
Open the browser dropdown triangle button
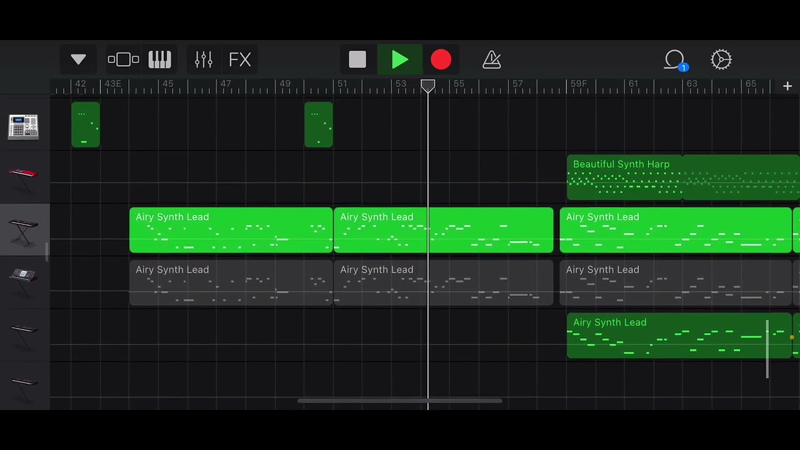(x=78, y=60)
